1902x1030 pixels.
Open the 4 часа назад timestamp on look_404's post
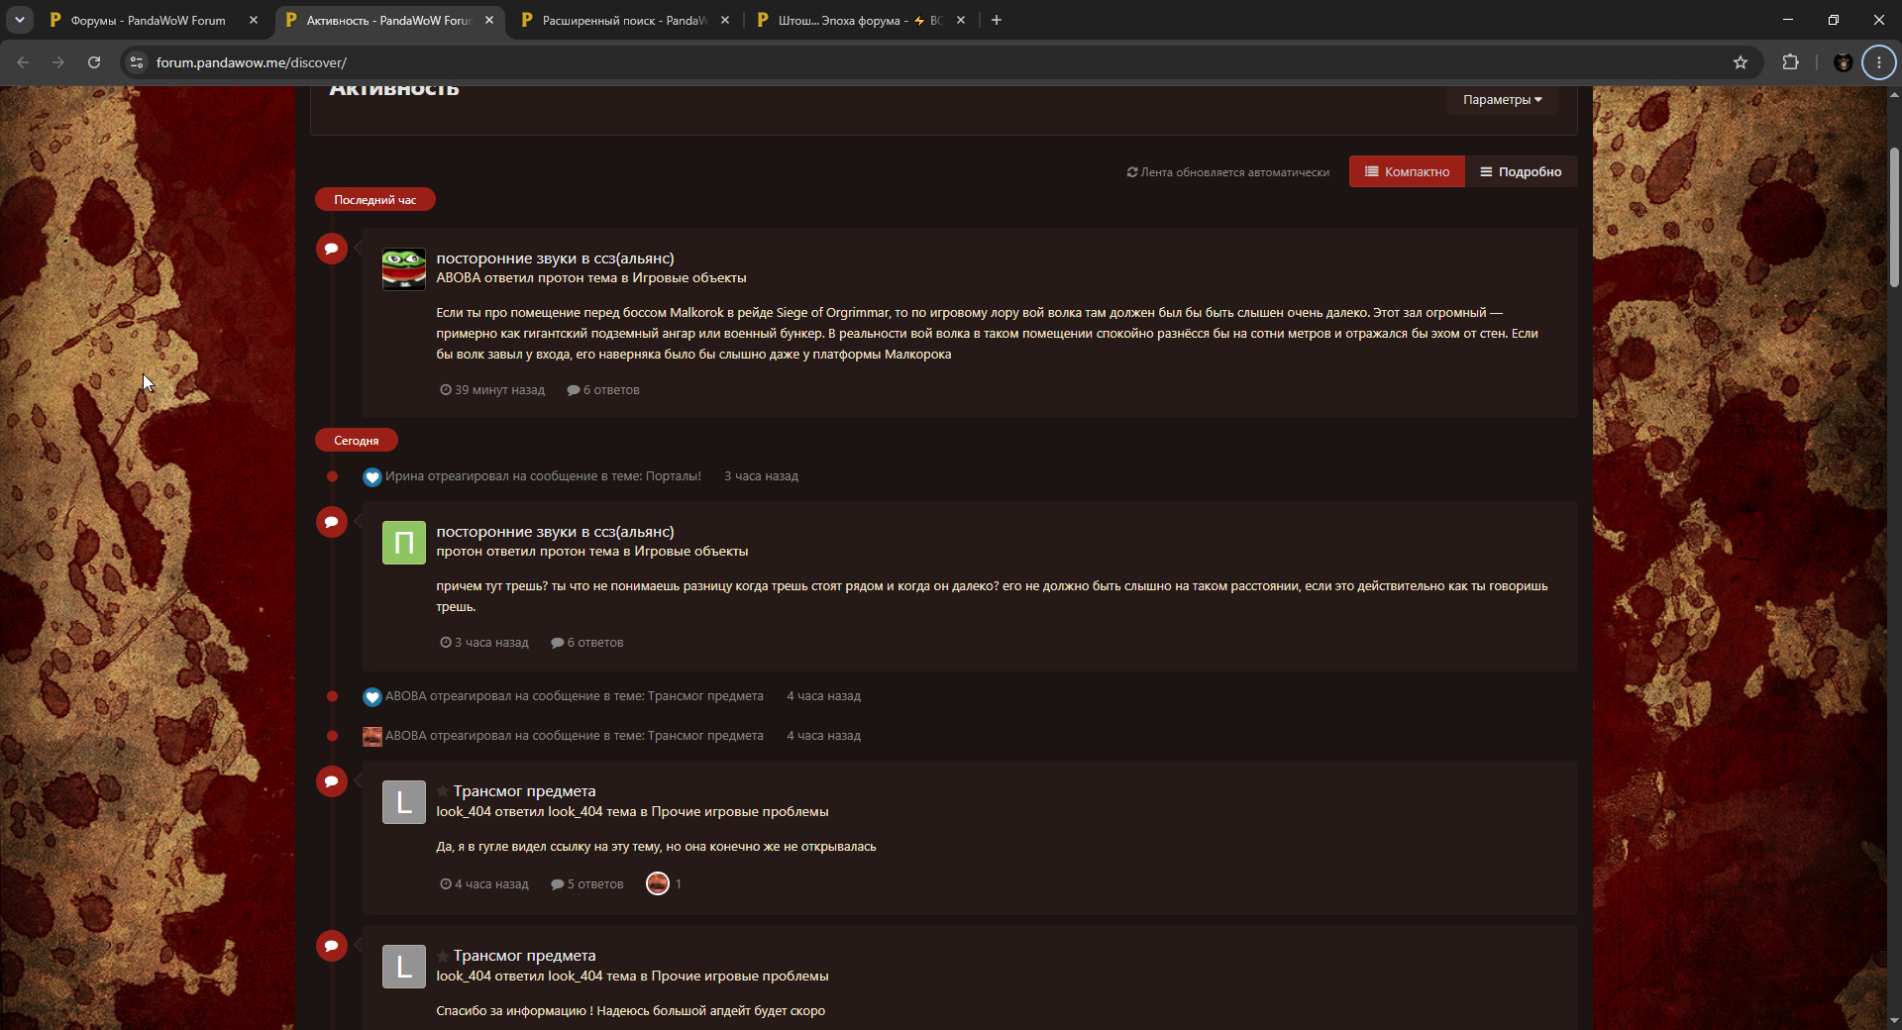484,884
